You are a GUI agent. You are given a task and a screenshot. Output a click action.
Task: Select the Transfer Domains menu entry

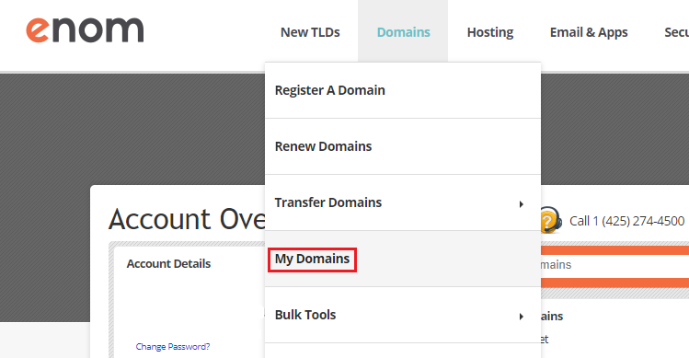click(403, 202)
